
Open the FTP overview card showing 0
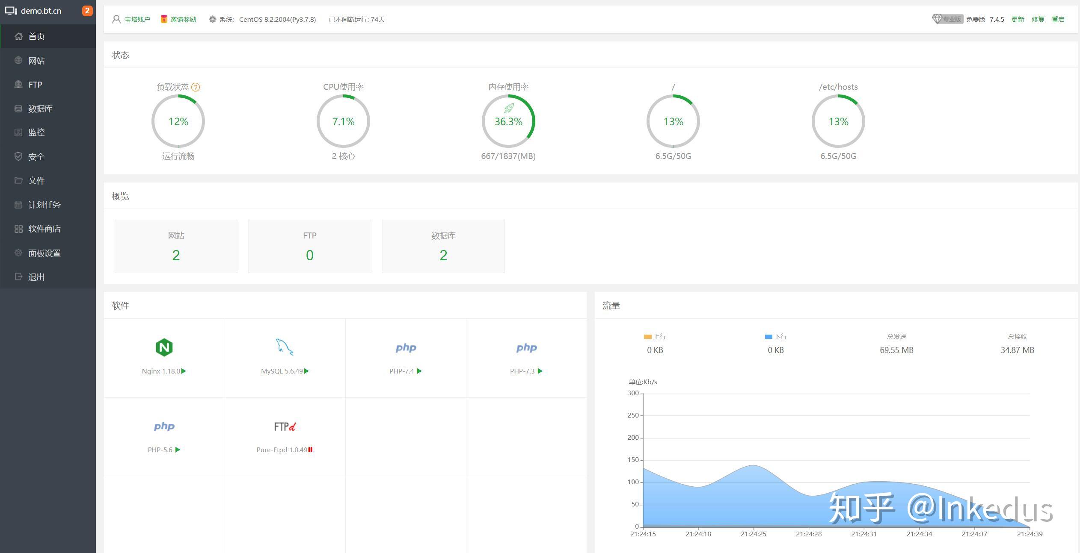(310, 246)
